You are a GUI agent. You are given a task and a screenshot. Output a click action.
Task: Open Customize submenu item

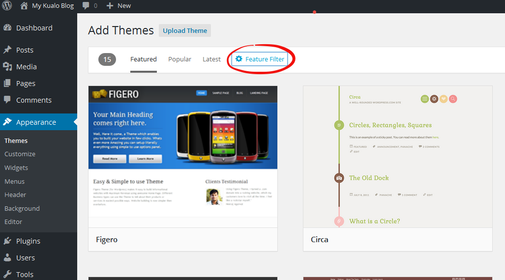(x=20, y=154)
